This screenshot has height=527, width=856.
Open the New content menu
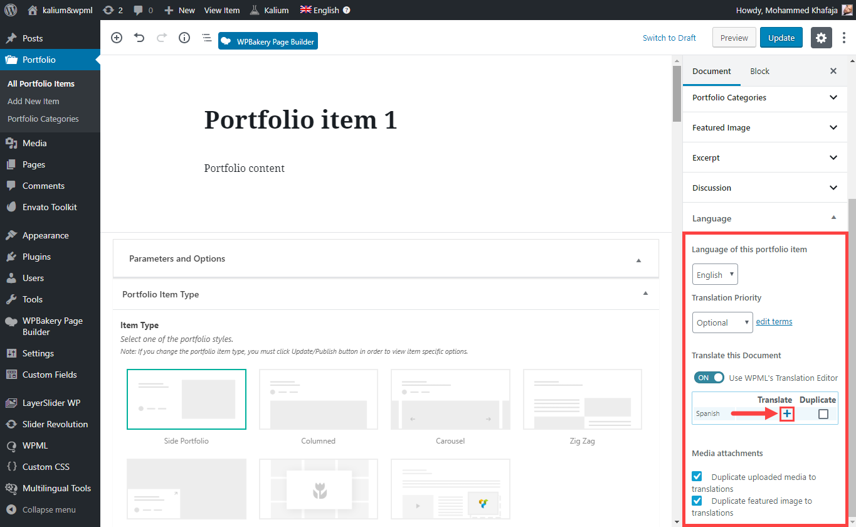pyautogui.click(x=179, y=10)
